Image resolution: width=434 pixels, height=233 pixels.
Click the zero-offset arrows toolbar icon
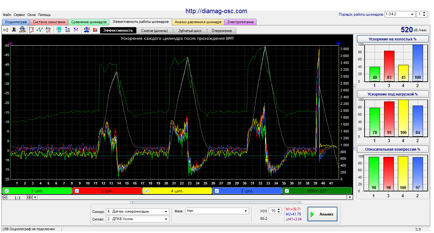click(x=6, y=30)
